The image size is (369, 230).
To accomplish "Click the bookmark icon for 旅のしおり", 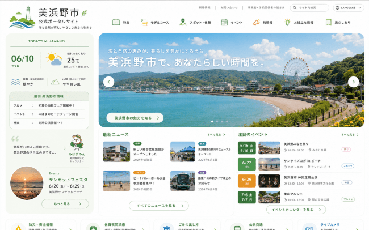I will point(328,22).
